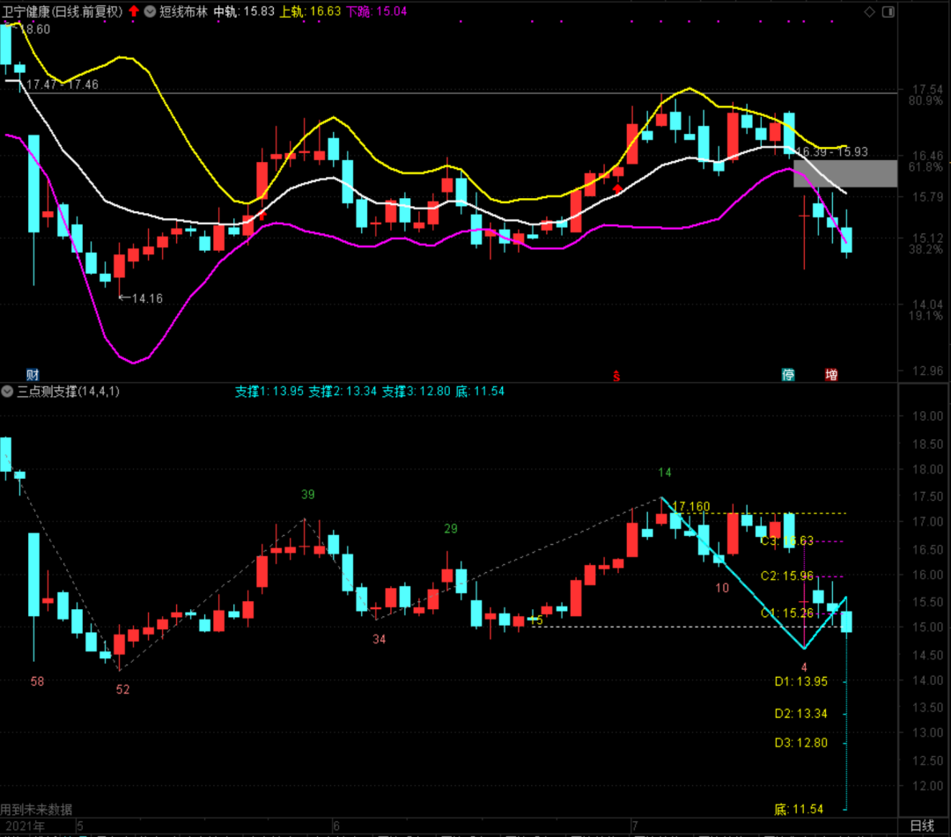
Task: Click the red $ marker on the time axis
Action: click(x=616, y=377)
